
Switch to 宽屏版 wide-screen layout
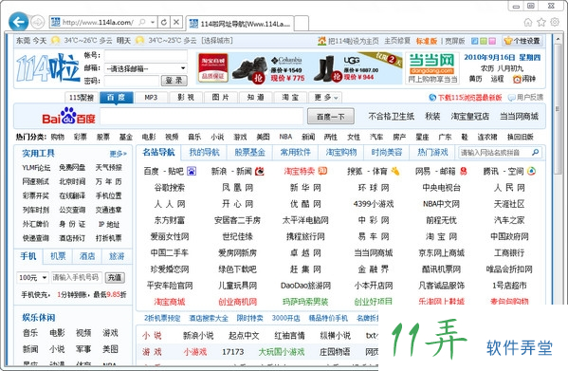click(454, 41)
